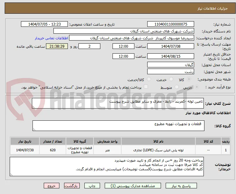This screenshot has height=194, width=236.
Task: Click the validity hour 12:00 field beside 1404/08/15
Action: (x=123, y=56)
